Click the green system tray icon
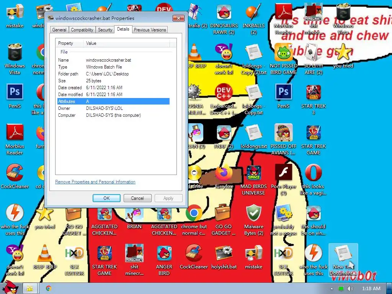 click(341, 289)
